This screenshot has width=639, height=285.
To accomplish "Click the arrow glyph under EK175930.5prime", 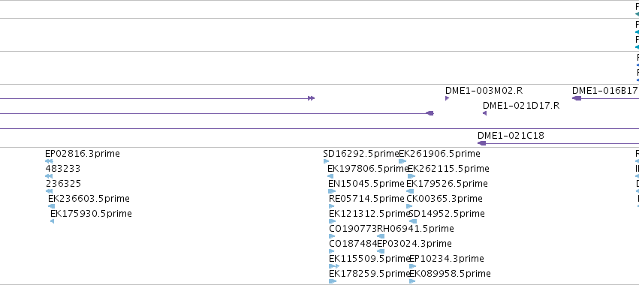I will (52, 221).
